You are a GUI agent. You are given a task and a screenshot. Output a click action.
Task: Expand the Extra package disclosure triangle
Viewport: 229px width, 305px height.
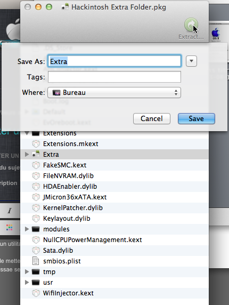pyautogui.click(x=27, y=155)
